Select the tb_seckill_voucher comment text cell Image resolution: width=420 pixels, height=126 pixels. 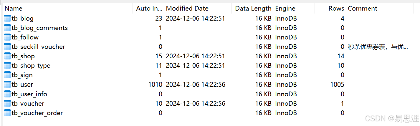pos(378,47)
